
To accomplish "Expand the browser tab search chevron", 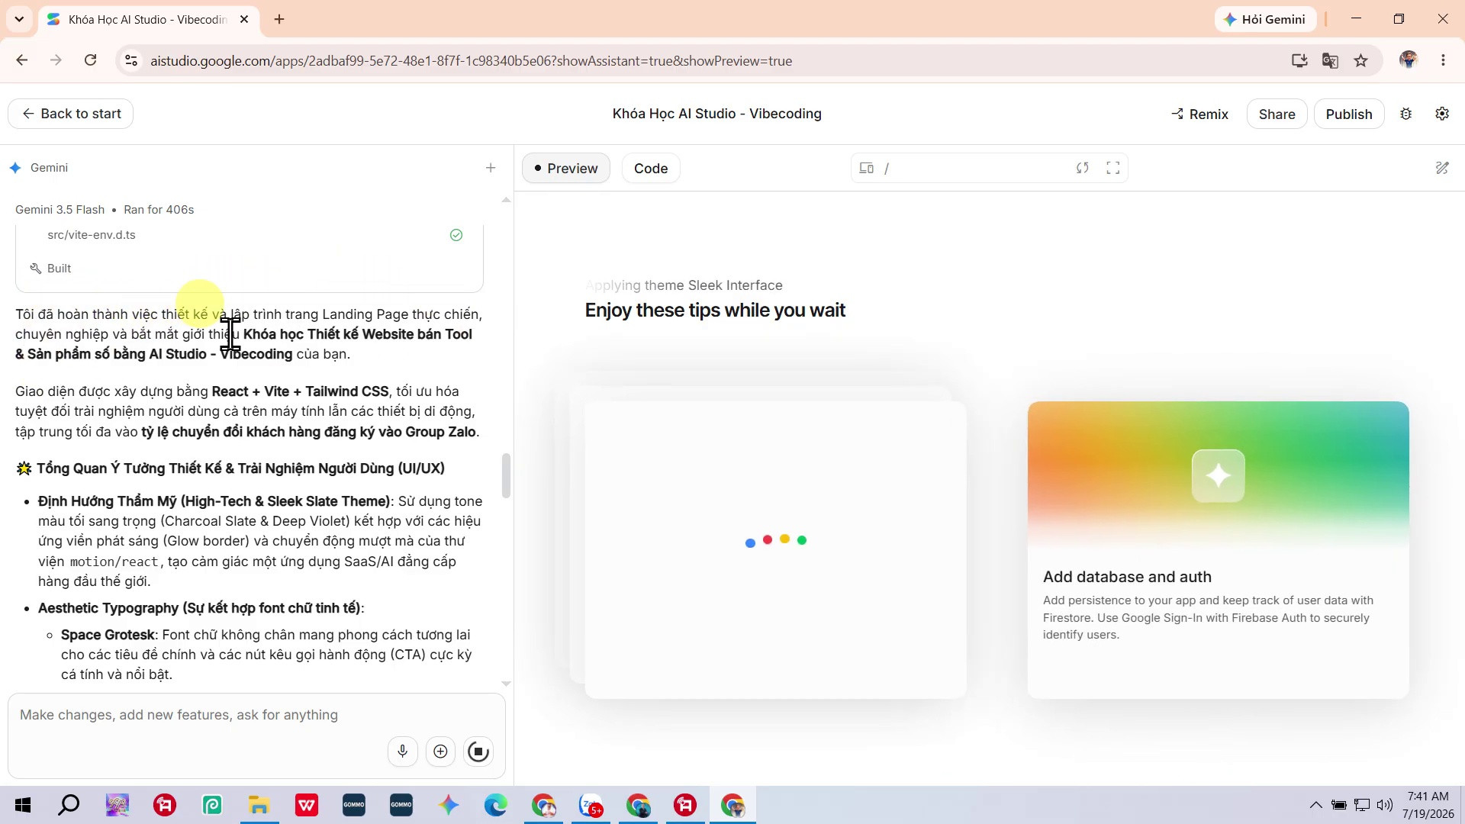I will click(19, 19).
